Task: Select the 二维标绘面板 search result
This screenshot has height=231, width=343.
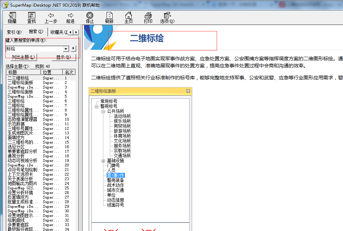Action: tap(20, 83)
